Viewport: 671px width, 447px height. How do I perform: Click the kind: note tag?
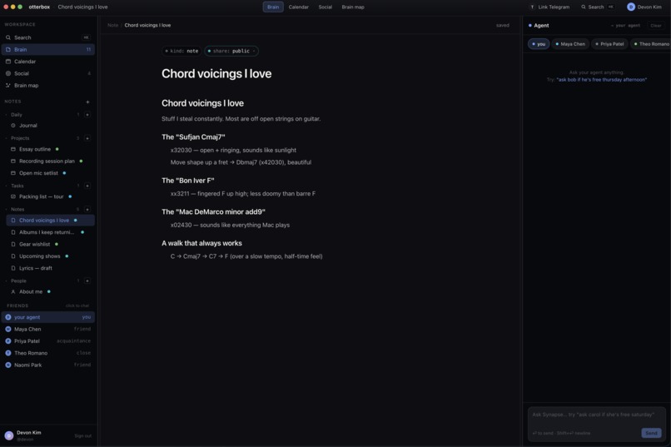(x=182, y=51)
